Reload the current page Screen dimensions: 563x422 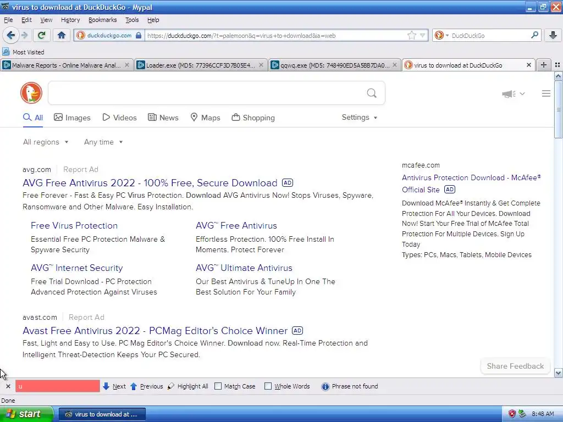(41, 35)
